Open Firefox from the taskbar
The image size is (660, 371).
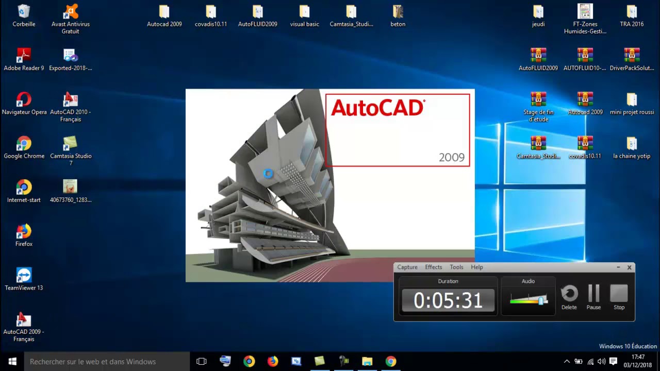(272, 361)
